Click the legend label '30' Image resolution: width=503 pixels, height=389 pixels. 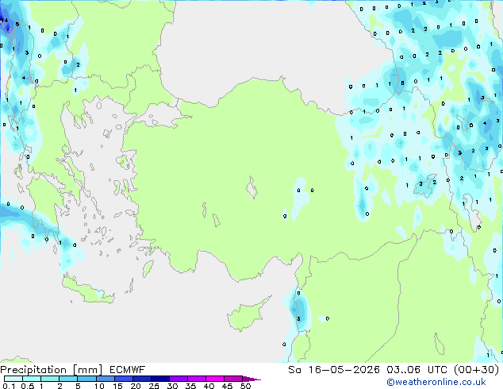[x=172, y=386]
